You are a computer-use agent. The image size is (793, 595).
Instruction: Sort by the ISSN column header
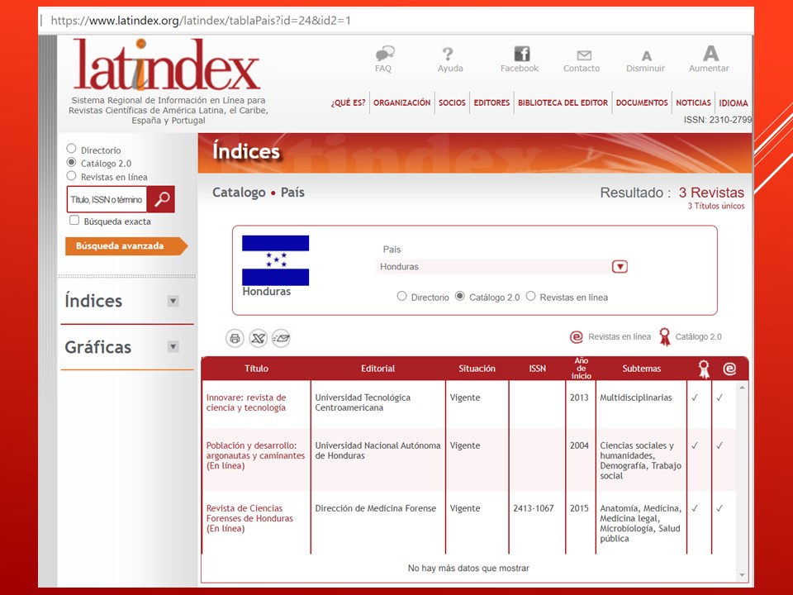pos(537,369)
